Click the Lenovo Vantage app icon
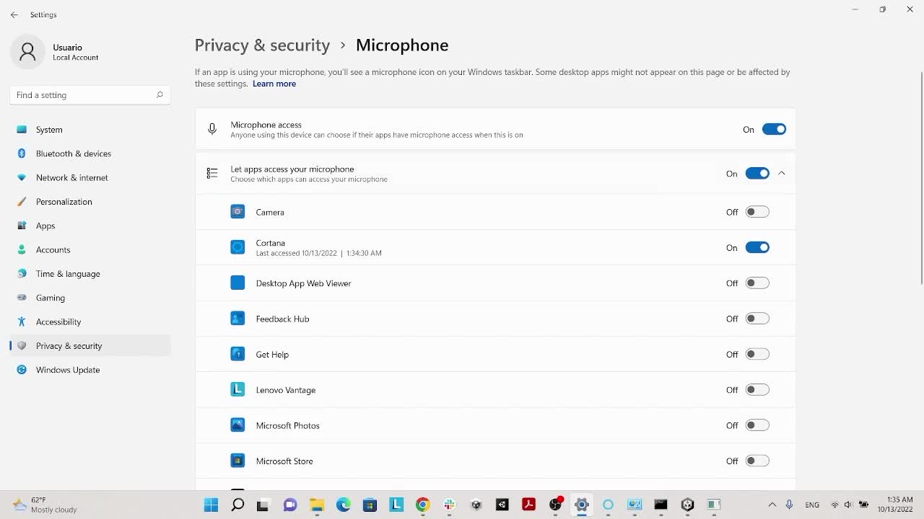This screenshot has width=924, height=519. point(237,390)
